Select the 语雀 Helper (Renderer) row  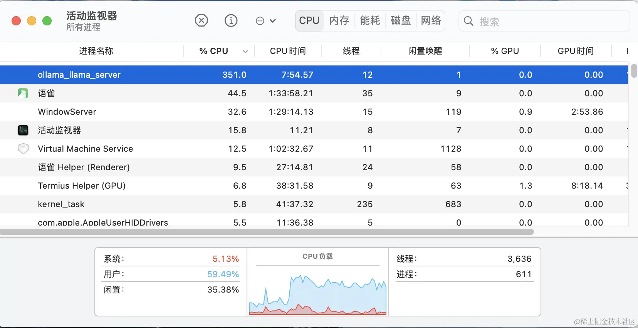[x=314, y=167]
